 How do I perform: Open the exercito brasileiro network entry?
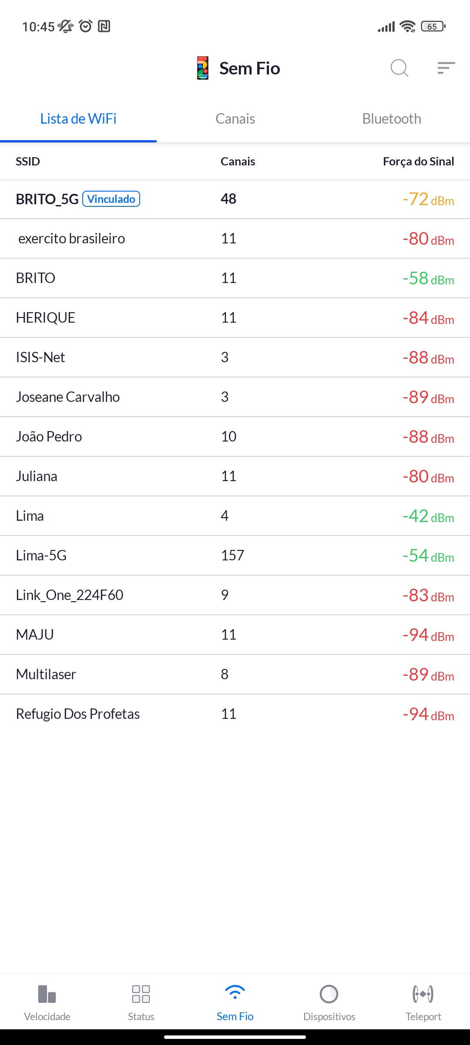click(235, 239)
